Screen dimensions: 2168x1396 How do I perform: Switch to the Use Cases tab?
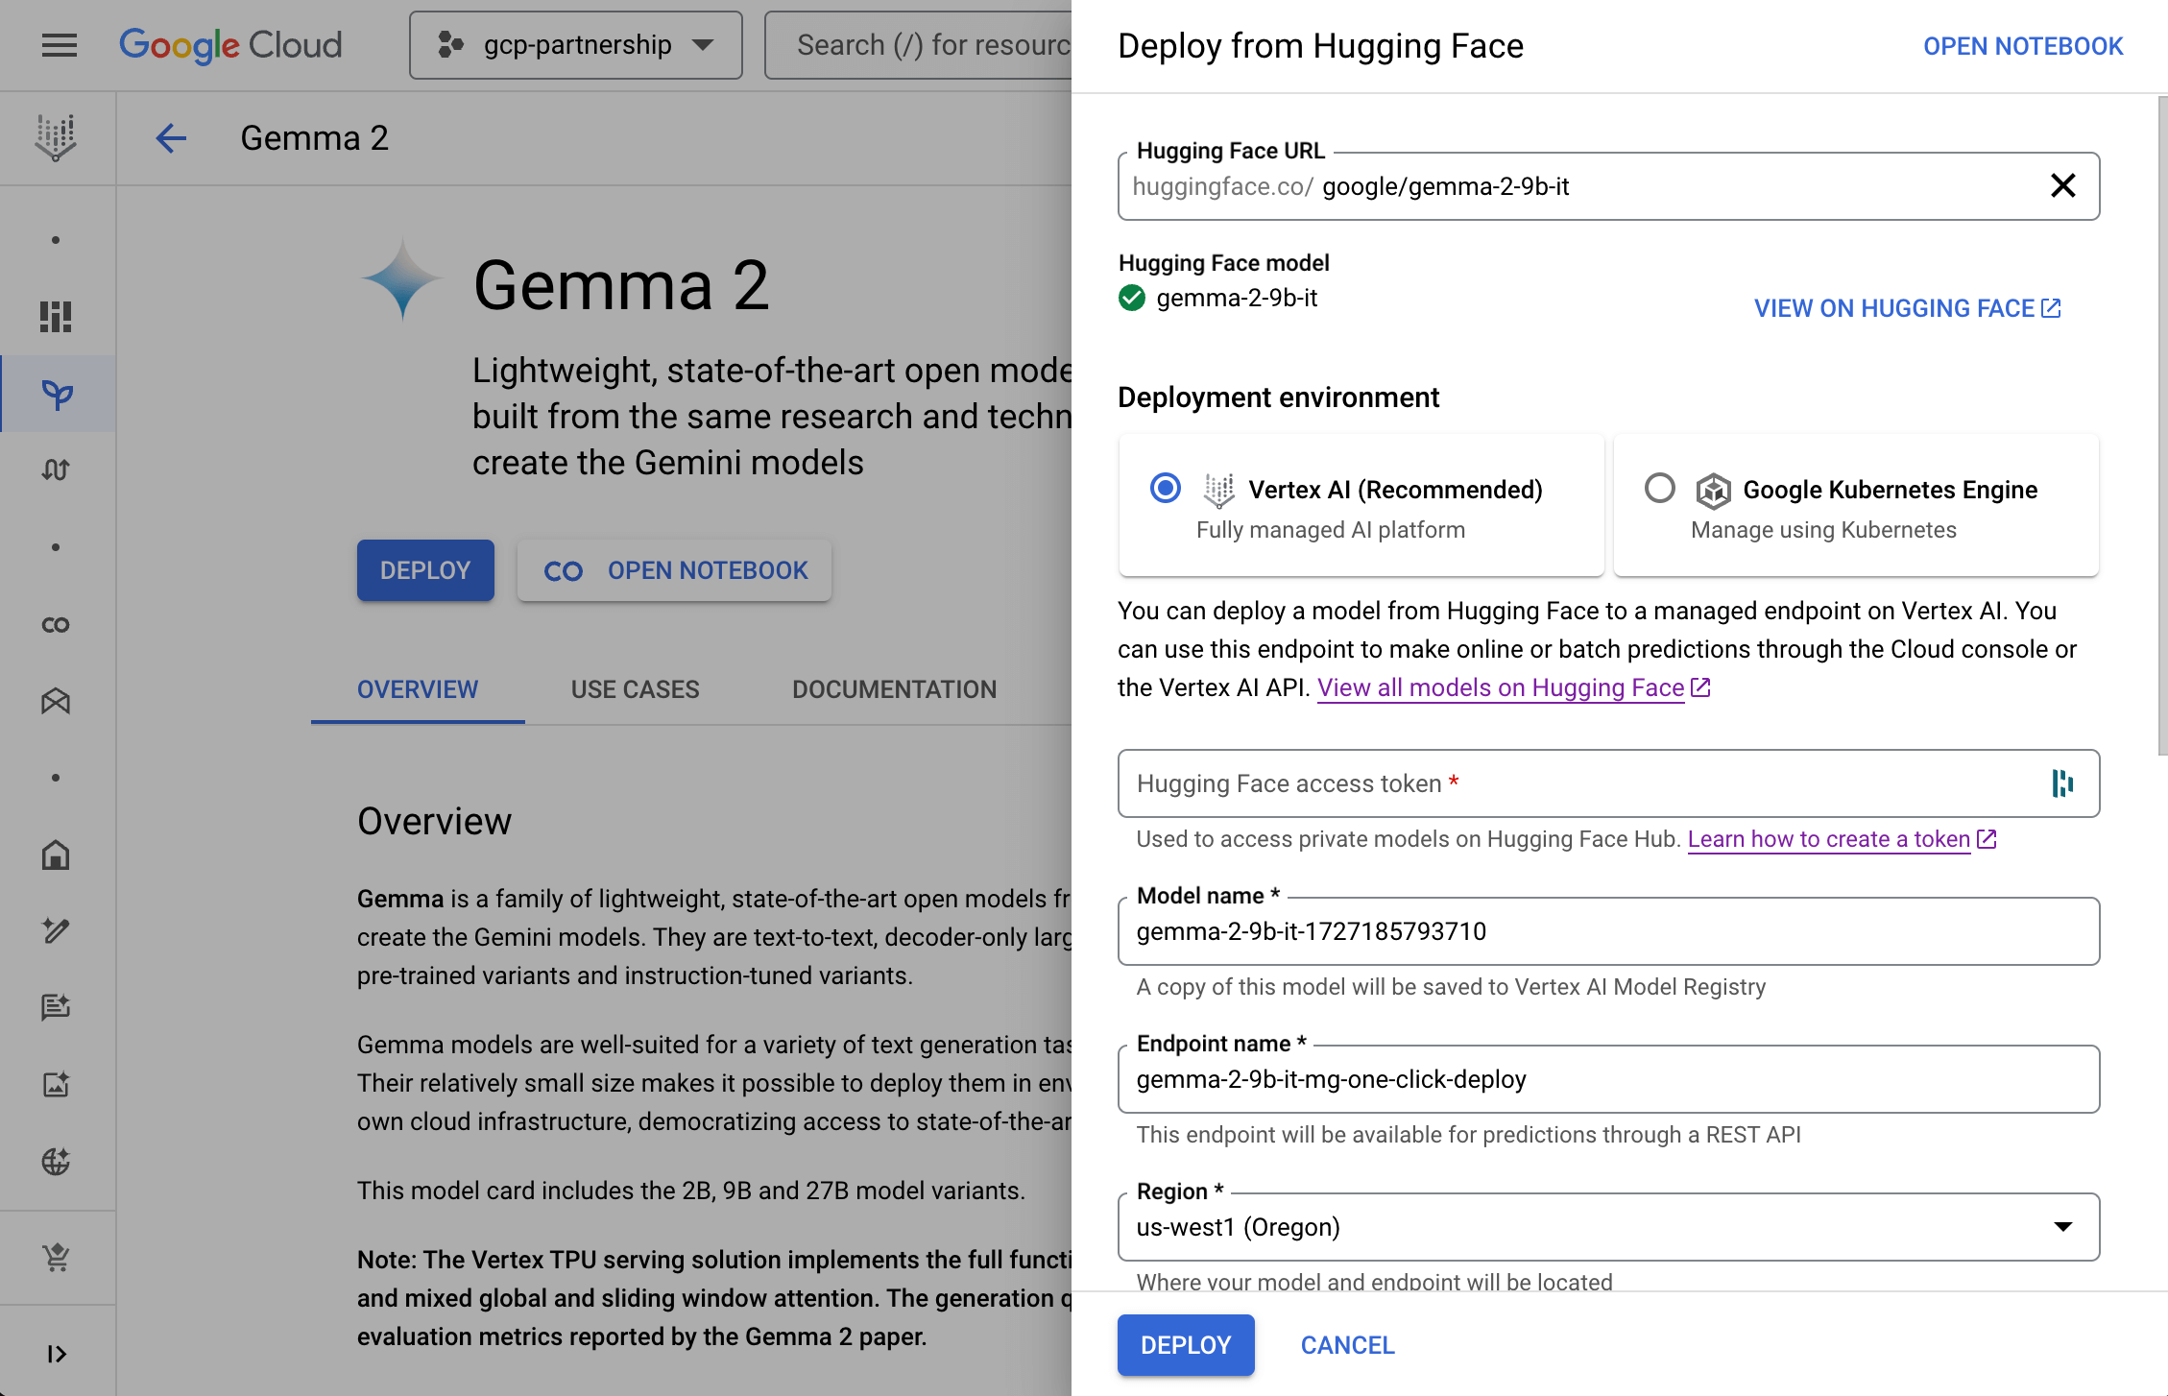tap(635, 689)
